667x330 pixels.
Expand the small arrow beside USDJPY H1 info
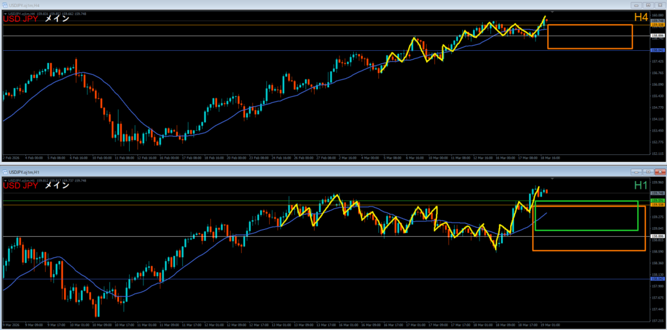[x=5, y=180]
